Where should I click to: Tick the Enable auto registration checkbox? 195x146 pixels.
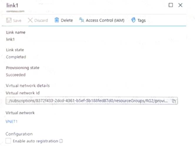(8, 141)
